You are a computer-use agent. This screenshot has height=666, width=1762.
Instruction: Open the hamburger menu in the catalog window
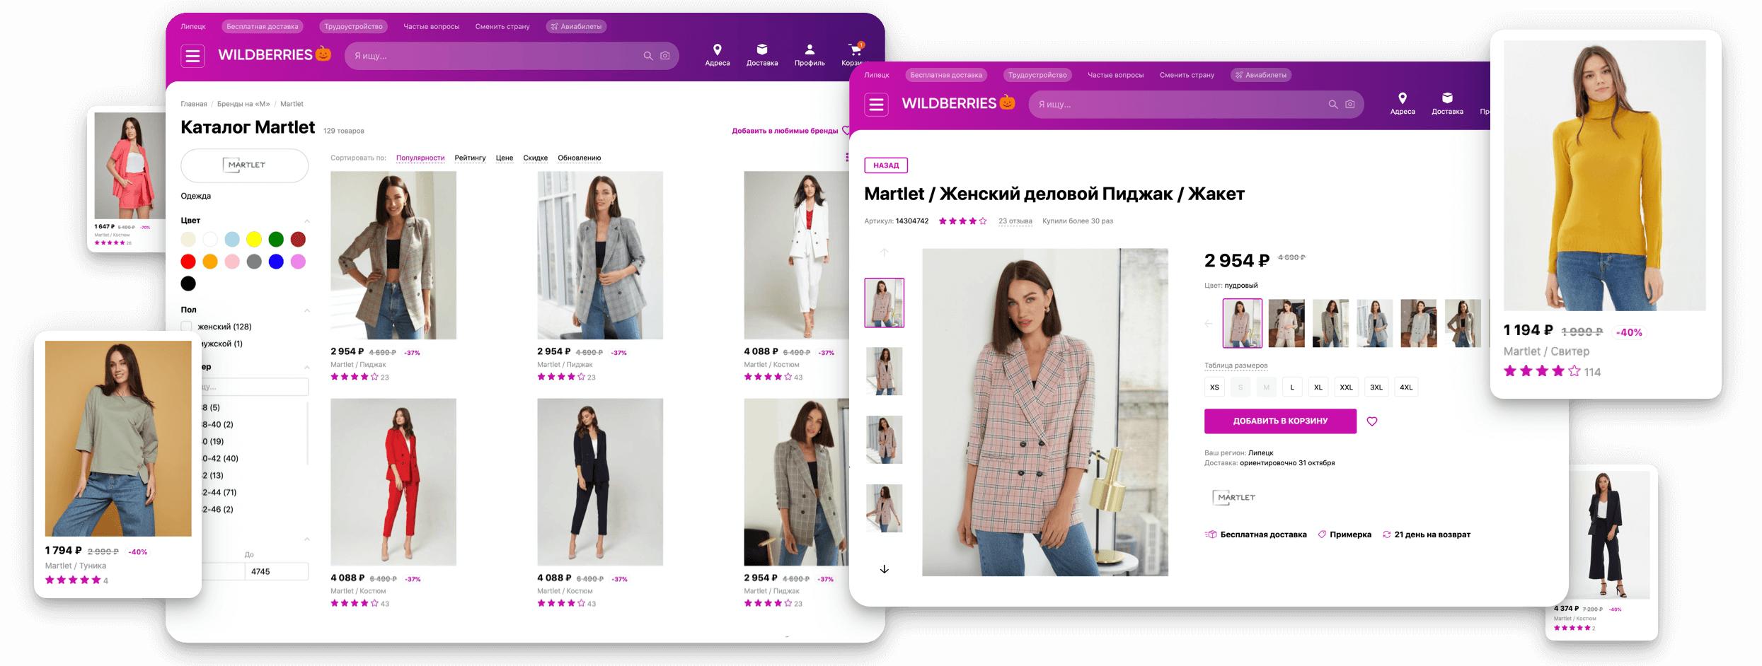[x=192, y=56]
